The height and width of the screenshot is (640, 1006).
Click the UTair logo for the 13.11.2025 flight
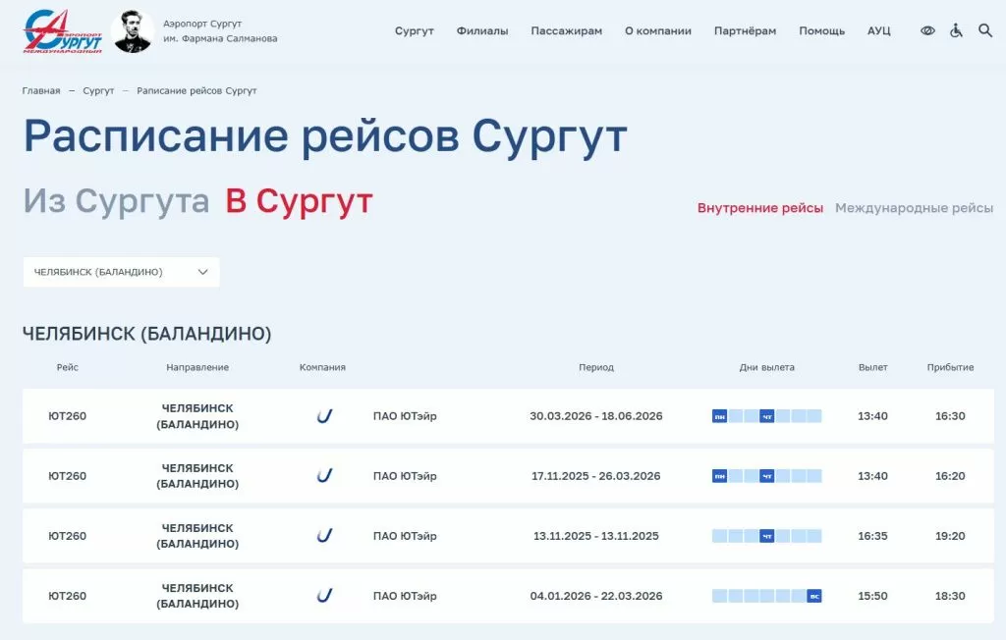pos(323,535)
